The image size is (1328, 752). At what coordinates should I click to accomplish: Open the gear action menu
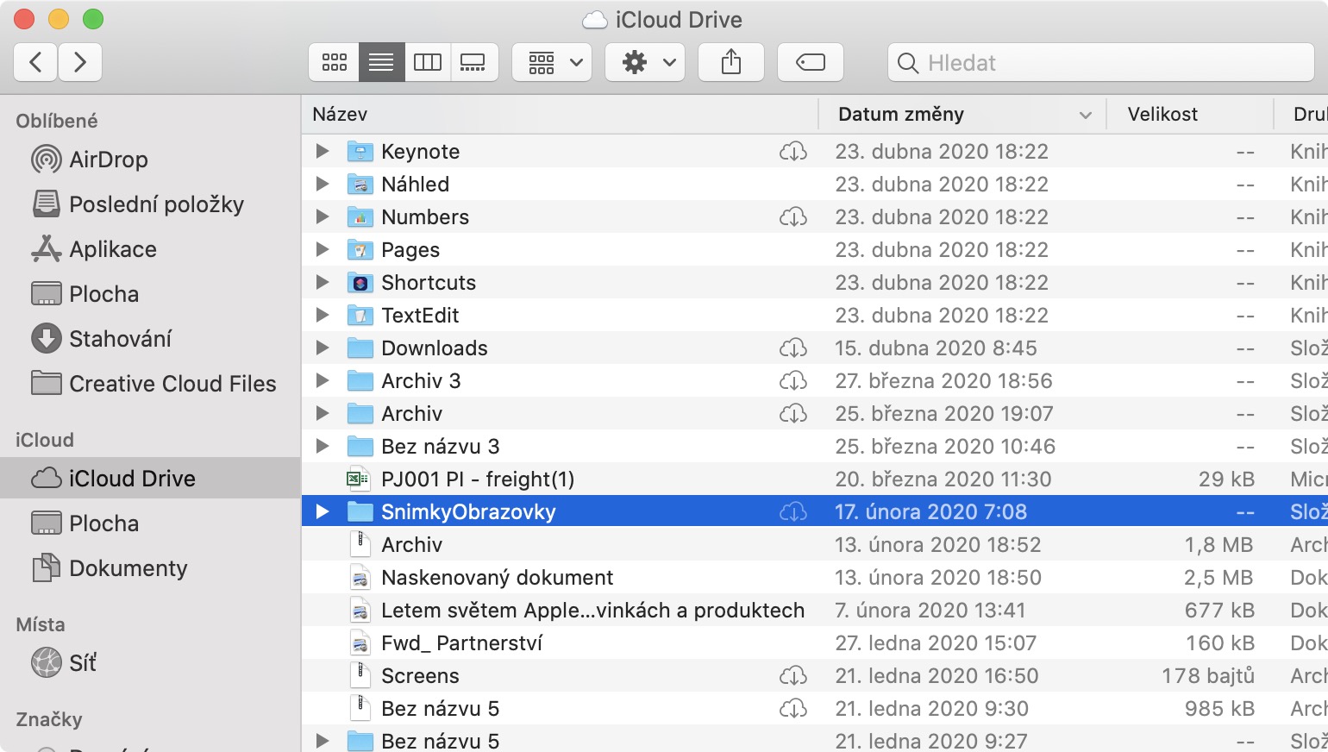[x=645, y=62]
